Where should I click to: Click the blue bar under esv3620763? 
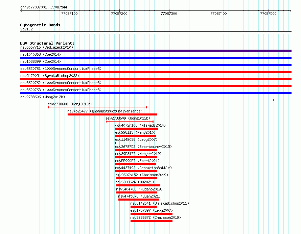click(x=156, y=93)
